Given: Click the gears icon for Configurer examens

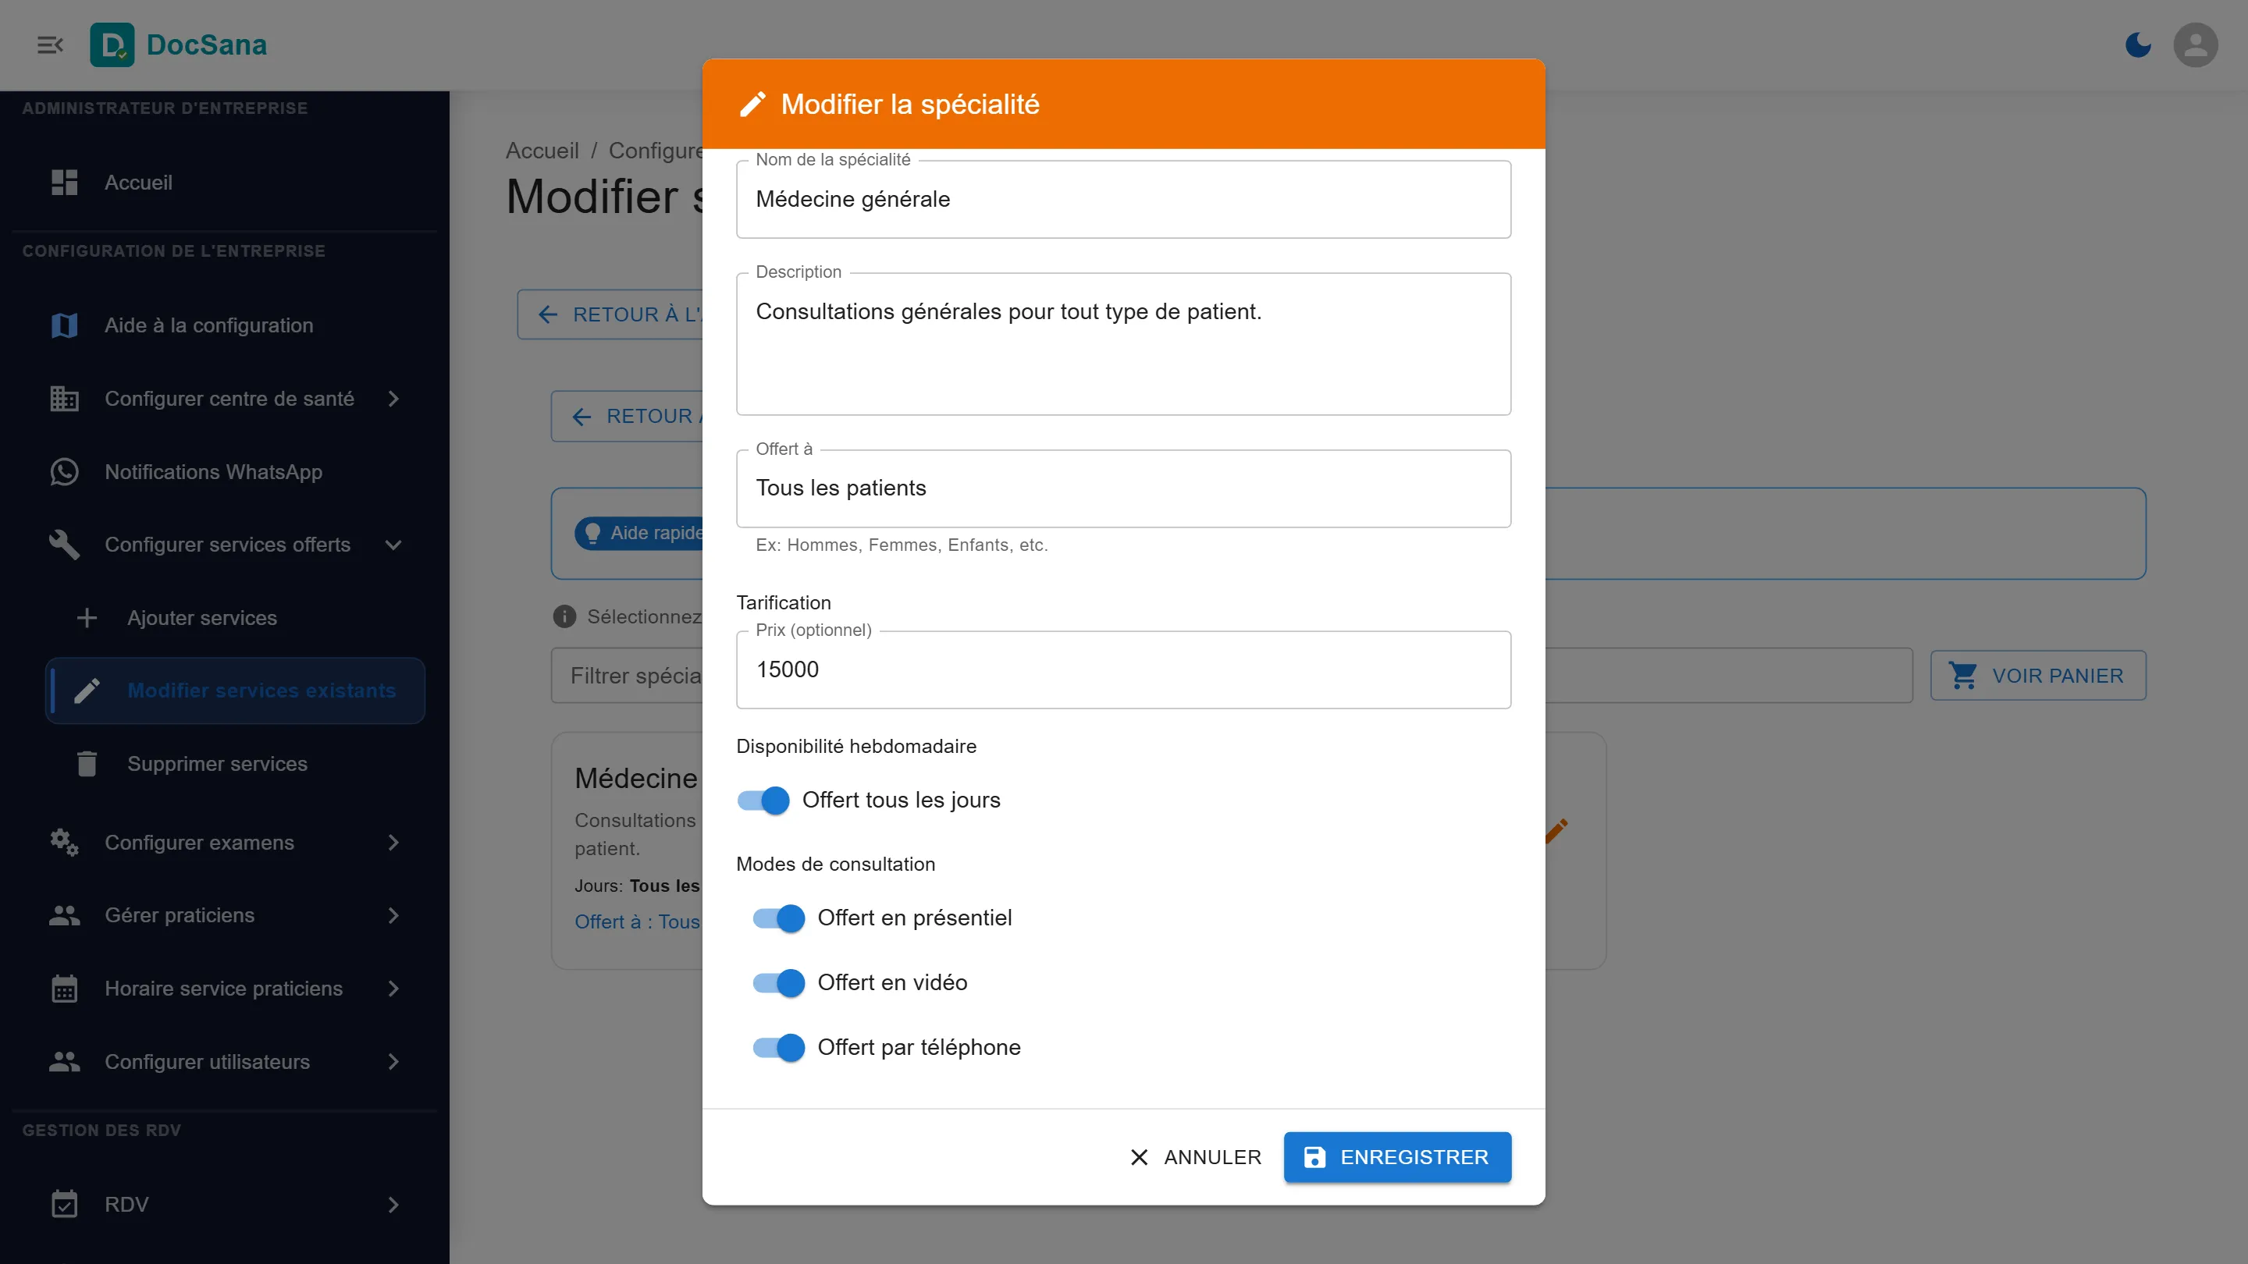Looking at the screenshot, I should click(x=65, y=843).
